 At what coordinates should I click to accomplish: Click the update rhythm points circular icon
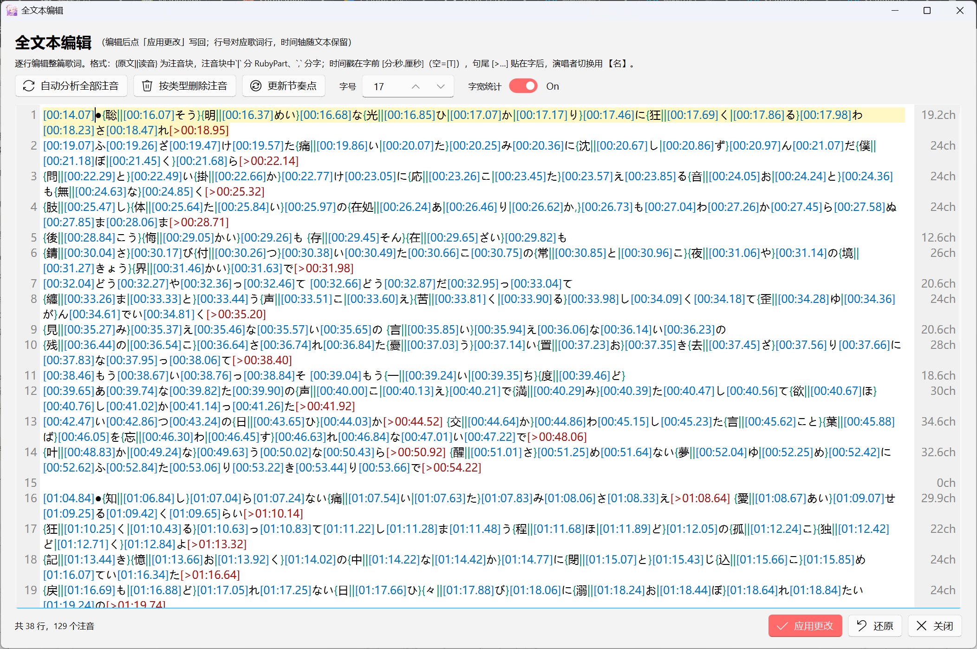tap(256, 86)
